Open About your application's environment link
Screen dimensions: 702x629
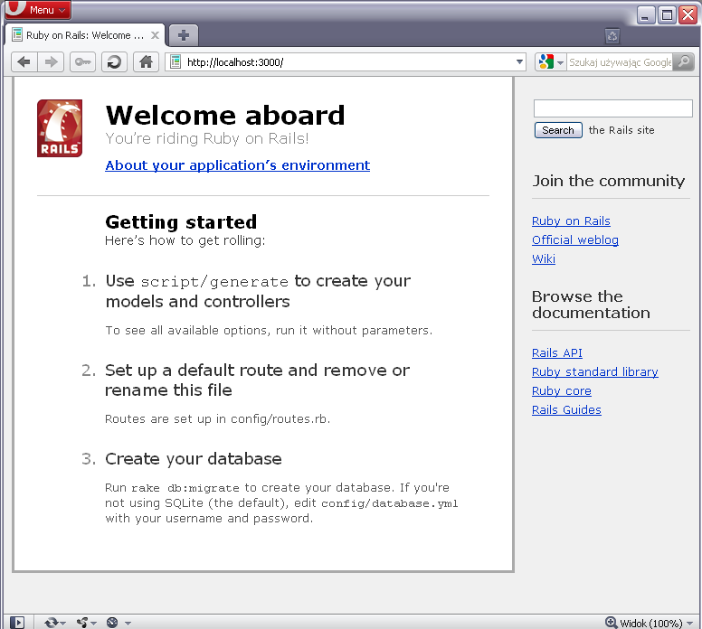pyautogui.click(x=238, y=165)
